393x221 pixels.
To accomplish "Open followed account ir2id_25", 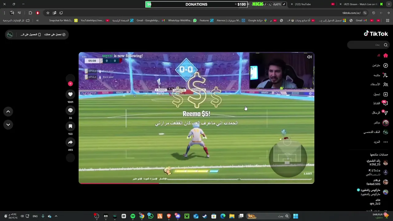I will click(x=377, y=162).
